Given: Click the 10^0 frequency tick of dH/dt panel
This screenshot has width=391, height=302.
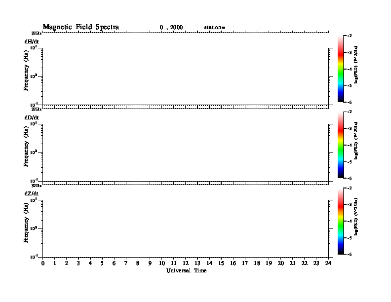Looking at the screenshot, I should click(x=34, y=76).
